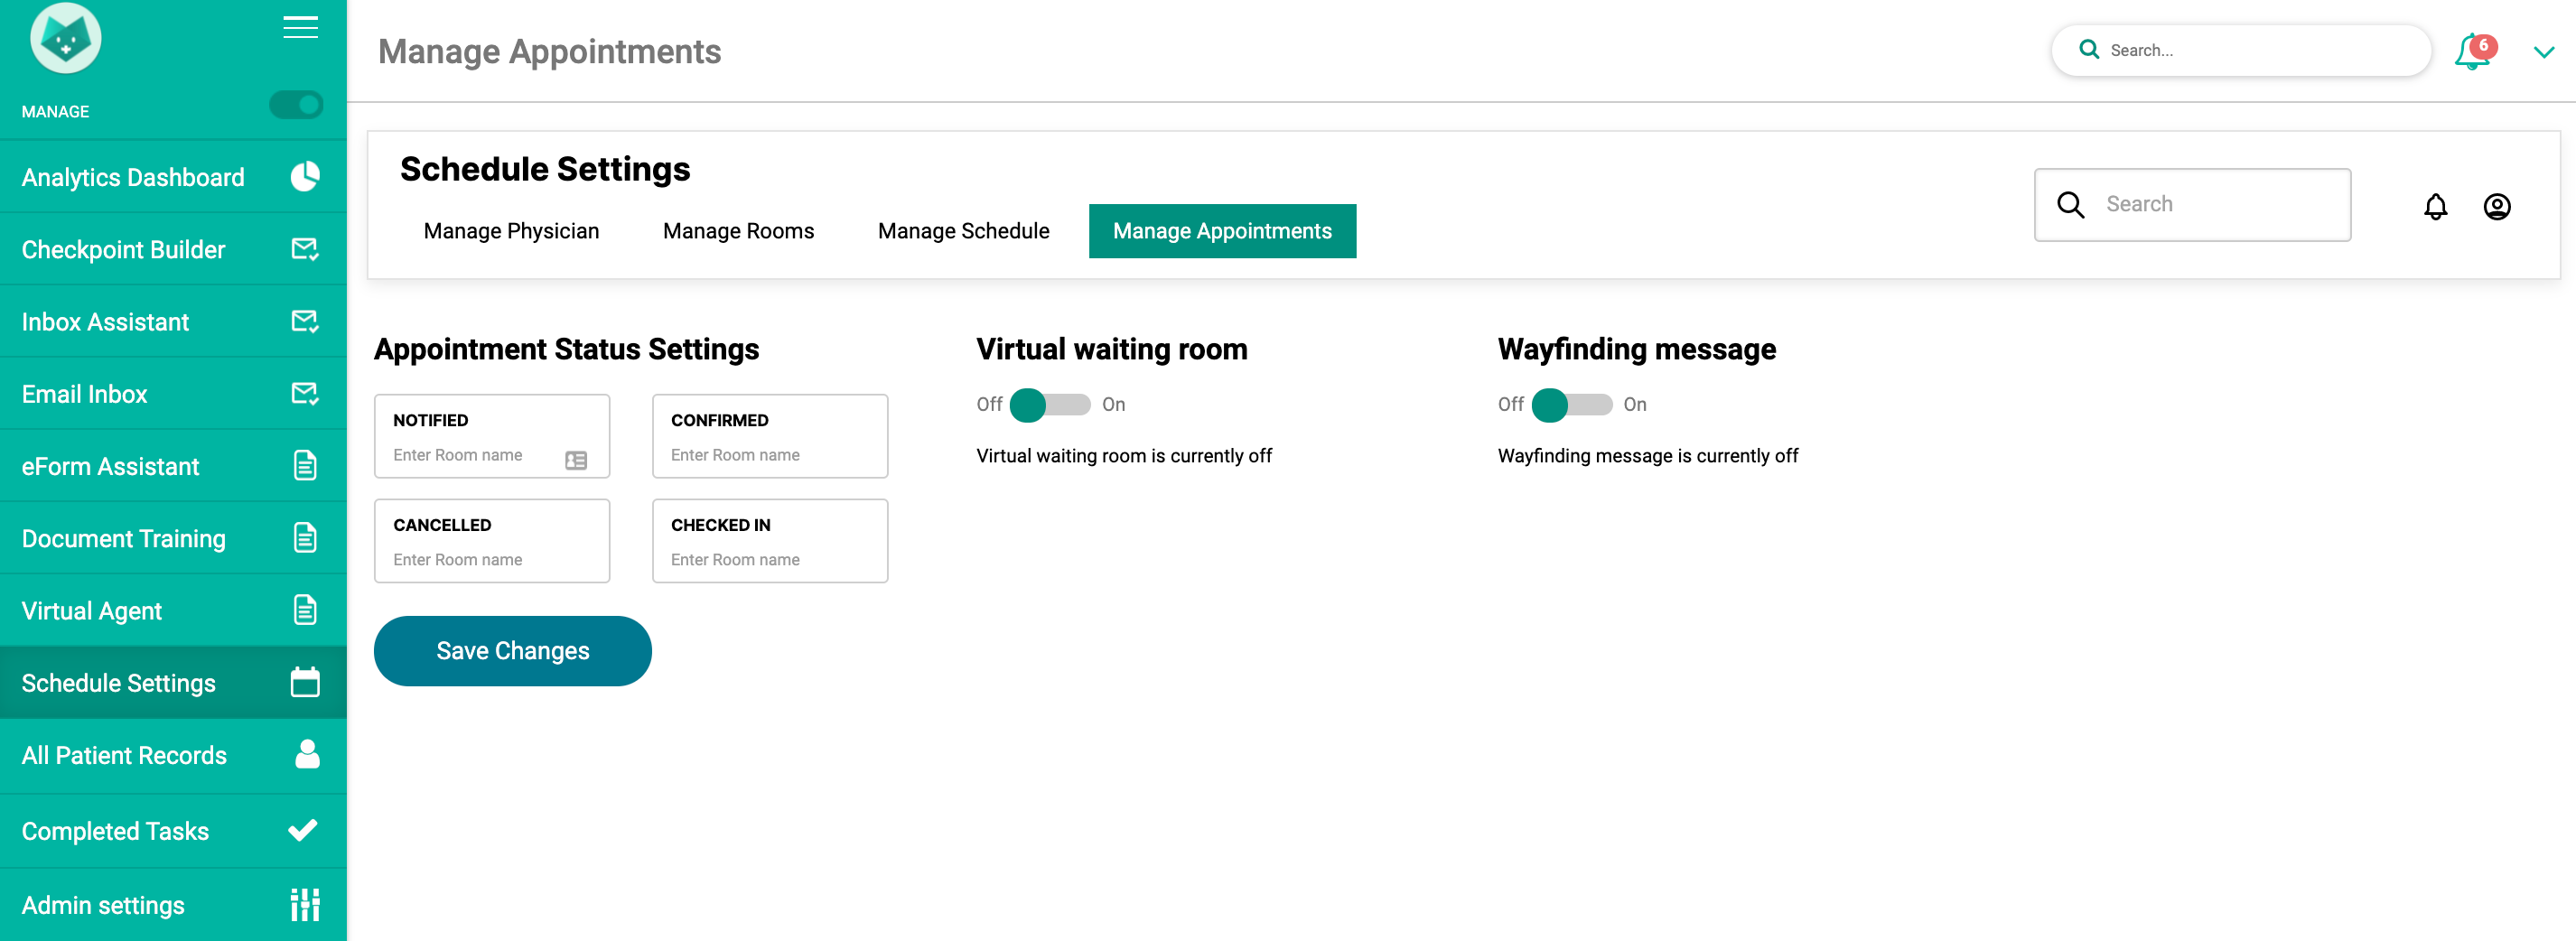The height and width of the screenshot is (941, 2576).
Task: Click the Checkpoint Builder envelope icon
Action: (305, 249)
